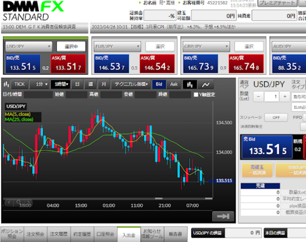
Task: Click the USD/JPY chart label
Action: [x=16, y=106]
